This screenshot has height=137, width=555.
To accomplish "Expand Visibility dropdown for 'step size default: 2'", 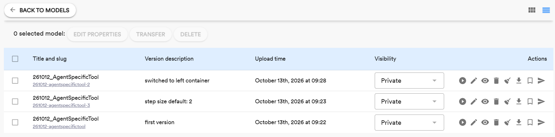I will [x=409, y=101].
